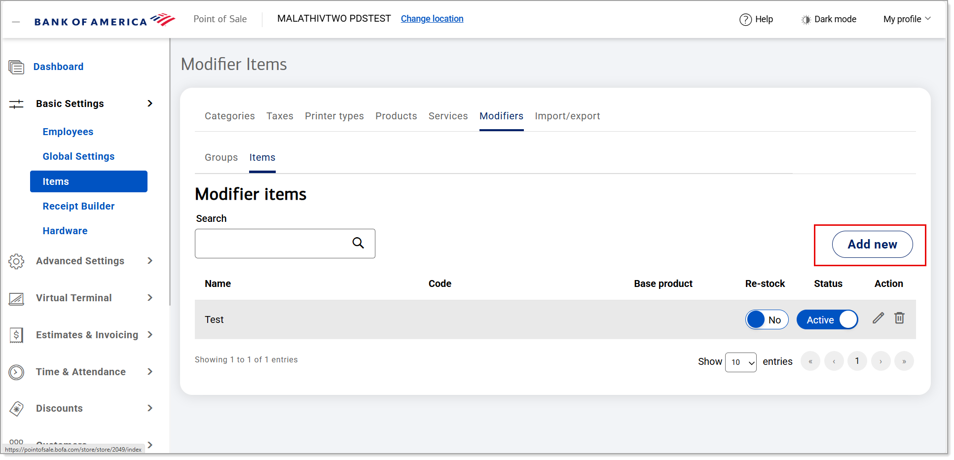Switch to the Services tab

pyautogui.click(x=448, y=116)
